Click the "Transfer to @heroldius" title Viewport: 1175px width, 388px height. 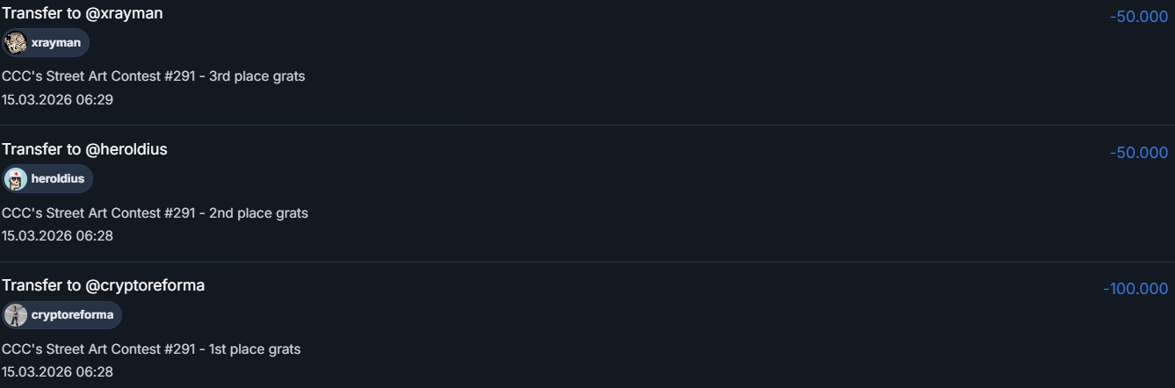(x=84, y=149)
